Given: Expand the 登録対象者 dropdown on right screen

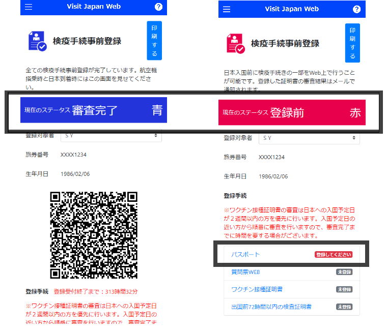Looking at the screenshot, I should point(309,138).
